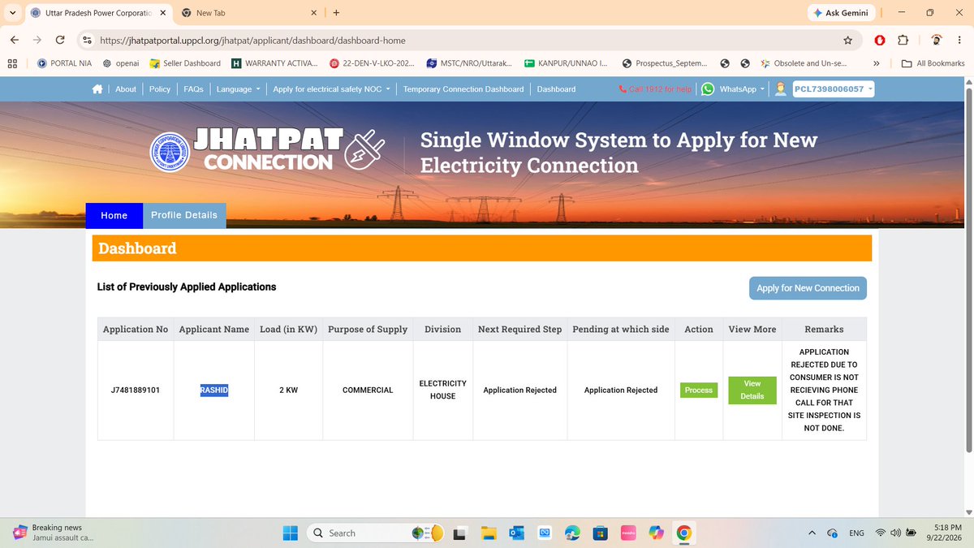Open the PCL7398006057 account dropdown
The width and height of the screenshot is (974, 548).
(834, 89)
